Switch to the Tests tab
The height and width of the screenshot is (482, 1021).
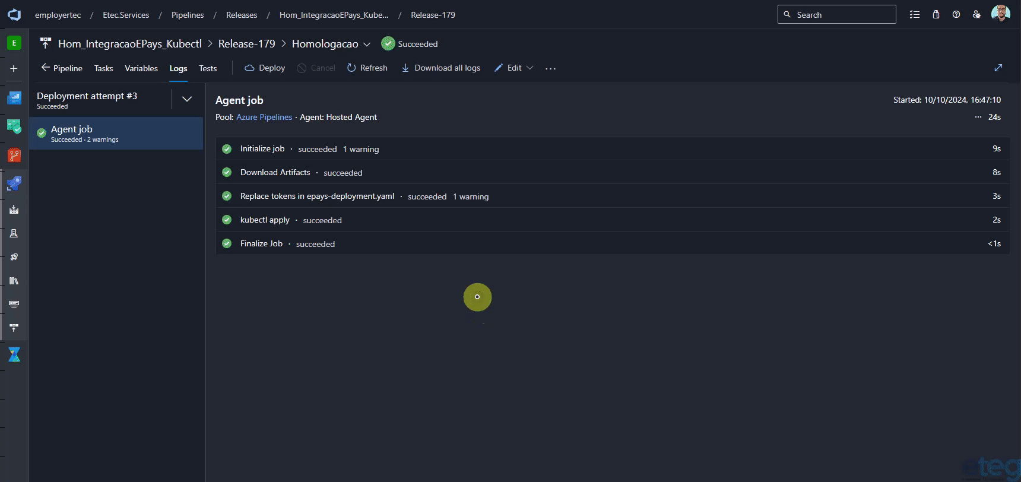[208, 68]
